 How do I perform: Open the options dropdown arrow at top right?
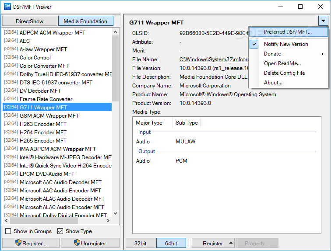point(323,21)
